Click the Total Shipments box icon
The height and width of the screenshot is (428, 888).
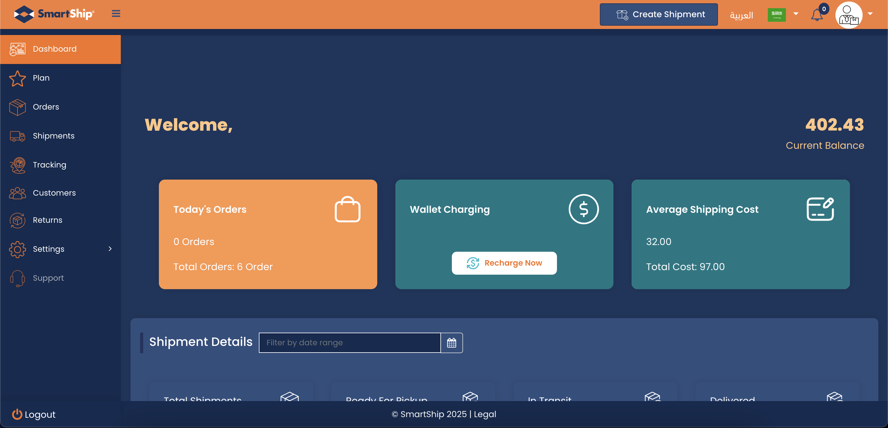(290, 397)
